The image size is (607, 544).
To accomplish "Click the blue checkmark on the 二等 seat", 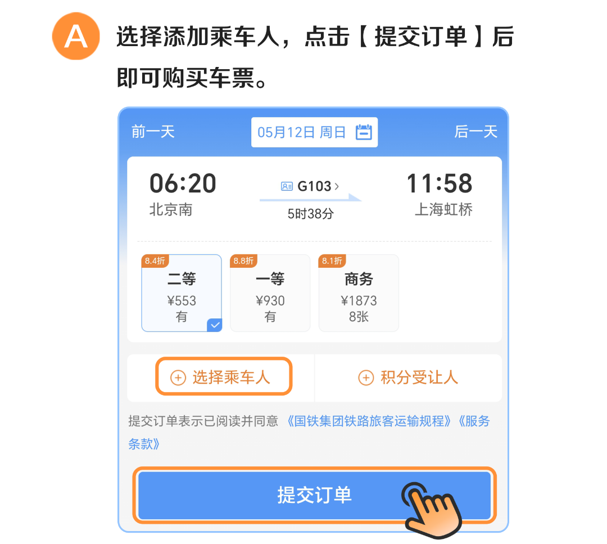I will (215, 325).
